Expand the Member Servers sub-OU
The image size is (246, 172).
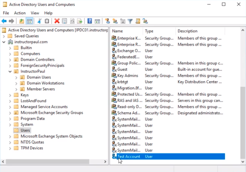(16, 89)
